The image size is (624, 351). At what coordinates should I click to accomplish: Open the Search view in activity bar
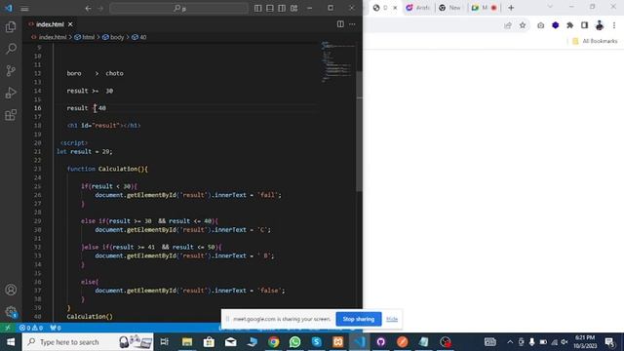pos(11,49)
